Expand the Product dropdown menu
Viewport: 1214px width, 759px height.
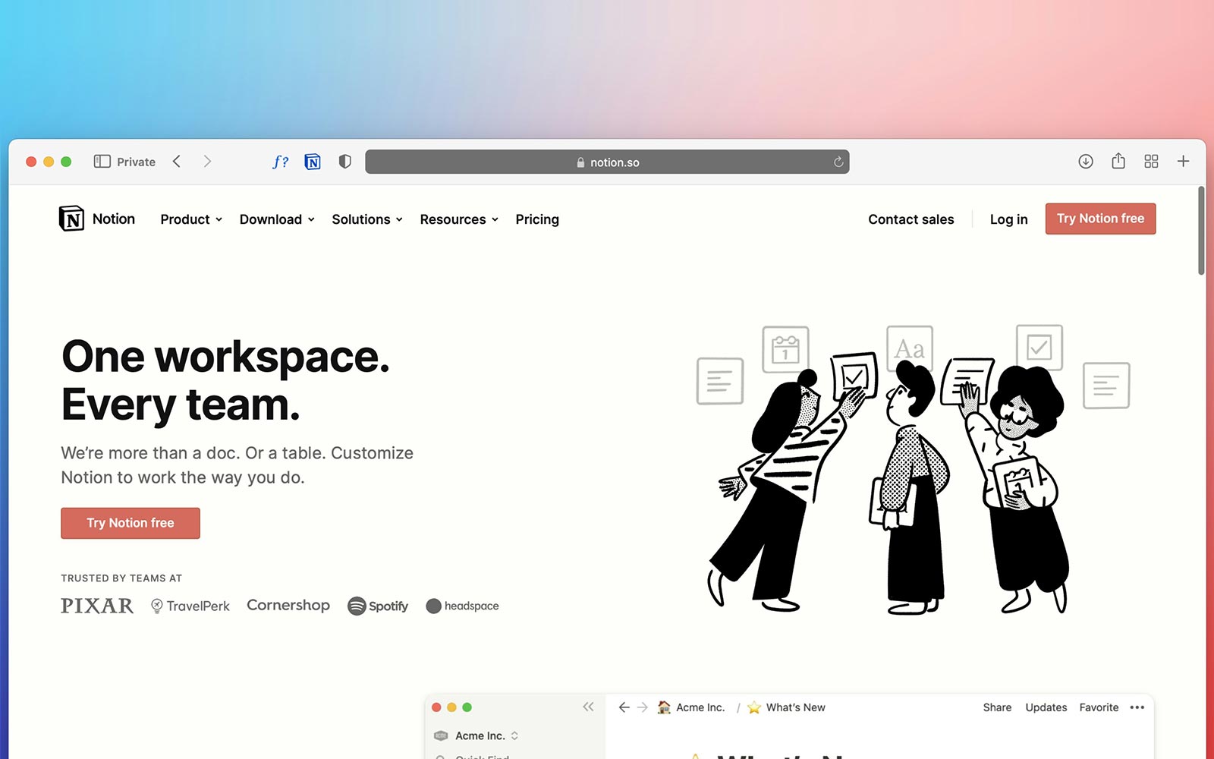point(191,219)
